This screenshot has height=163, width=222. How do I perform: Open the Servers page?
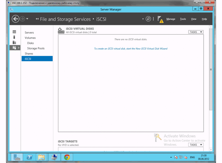[29, 32]
